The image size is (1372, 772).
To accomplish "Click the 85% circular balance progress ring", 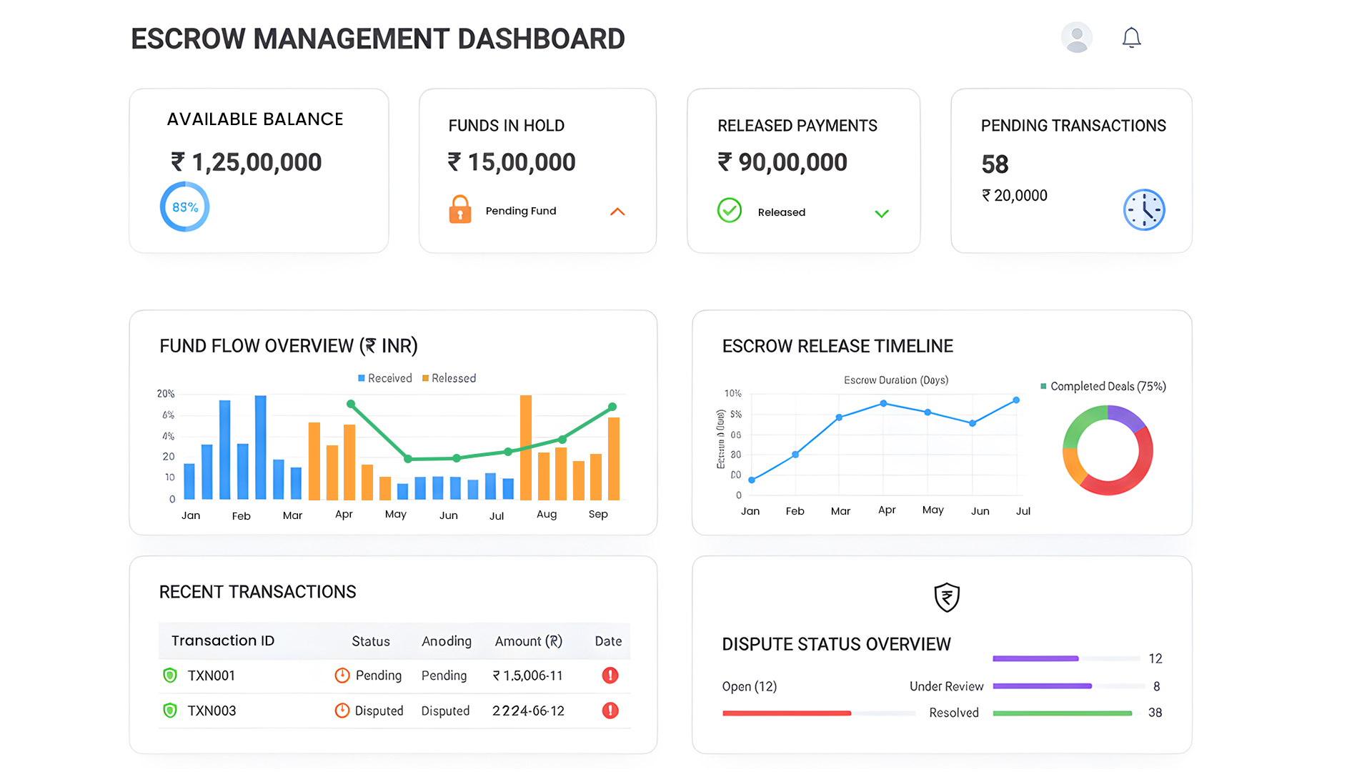I will coord(184,207).
